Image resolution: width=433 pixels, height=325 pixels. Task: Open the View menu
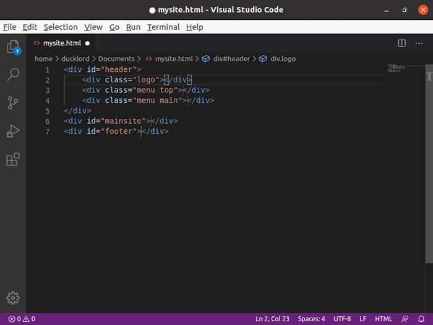(93, 27)
